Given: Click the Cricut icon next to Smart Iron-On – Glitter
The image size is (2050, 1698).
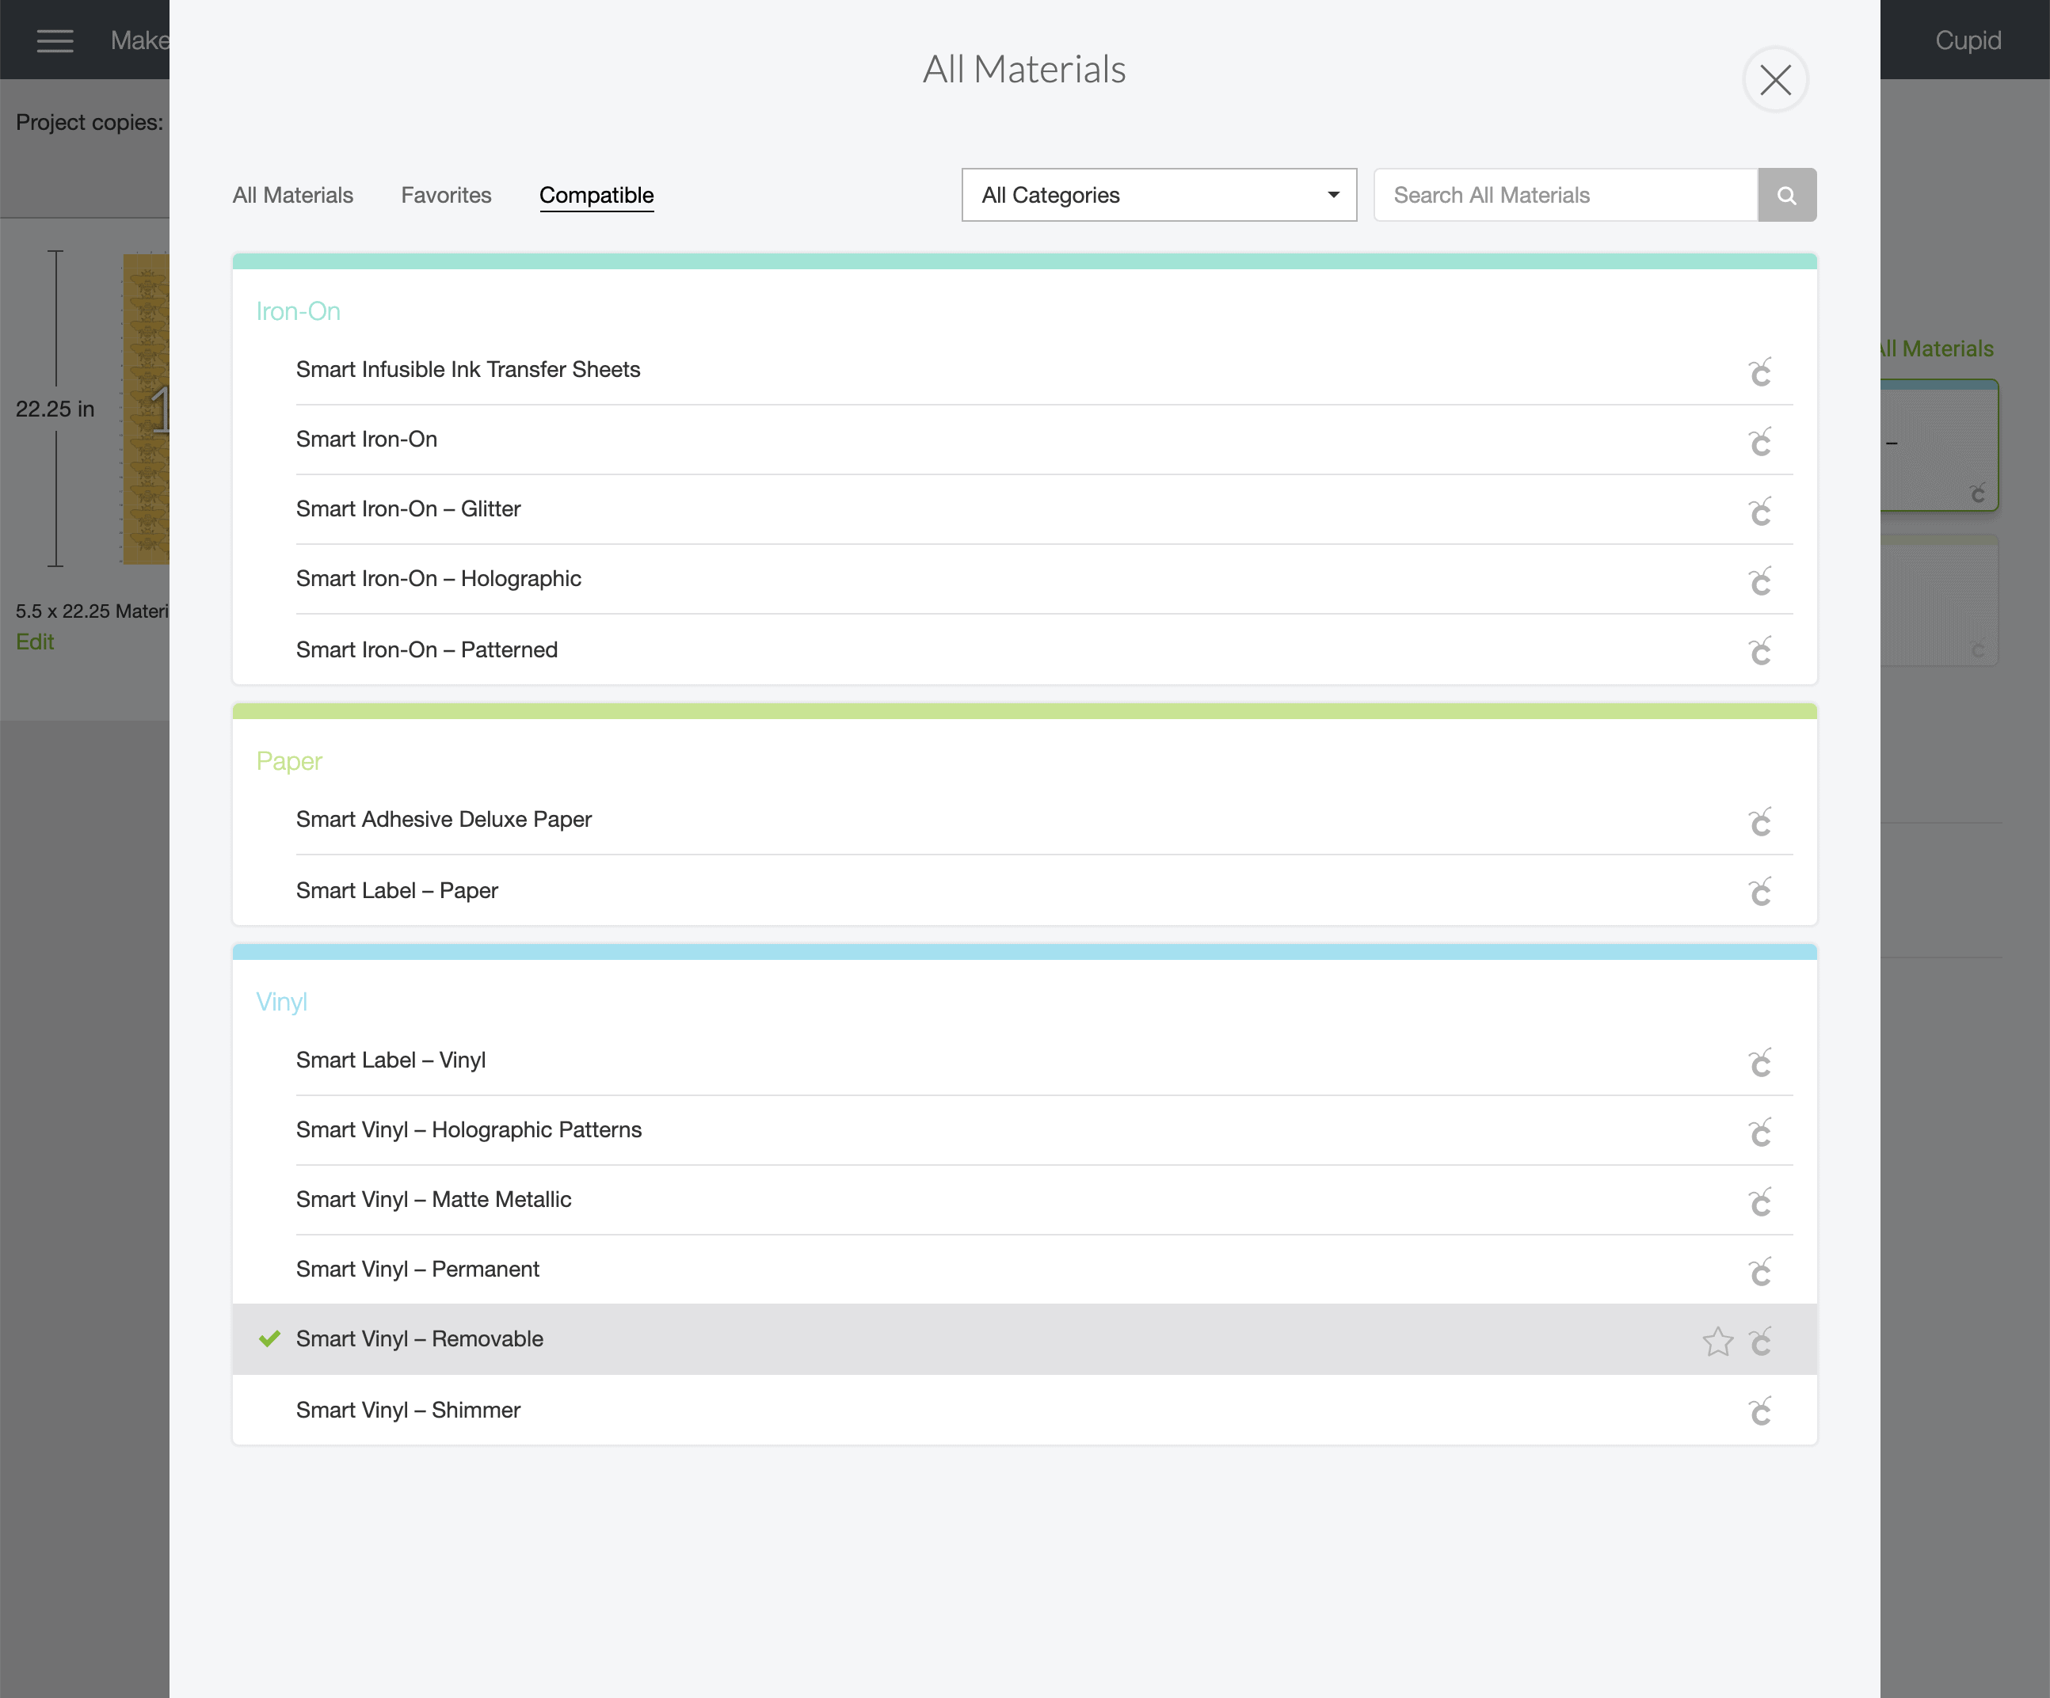Looking at the screenshot, I should [1759, 512].
